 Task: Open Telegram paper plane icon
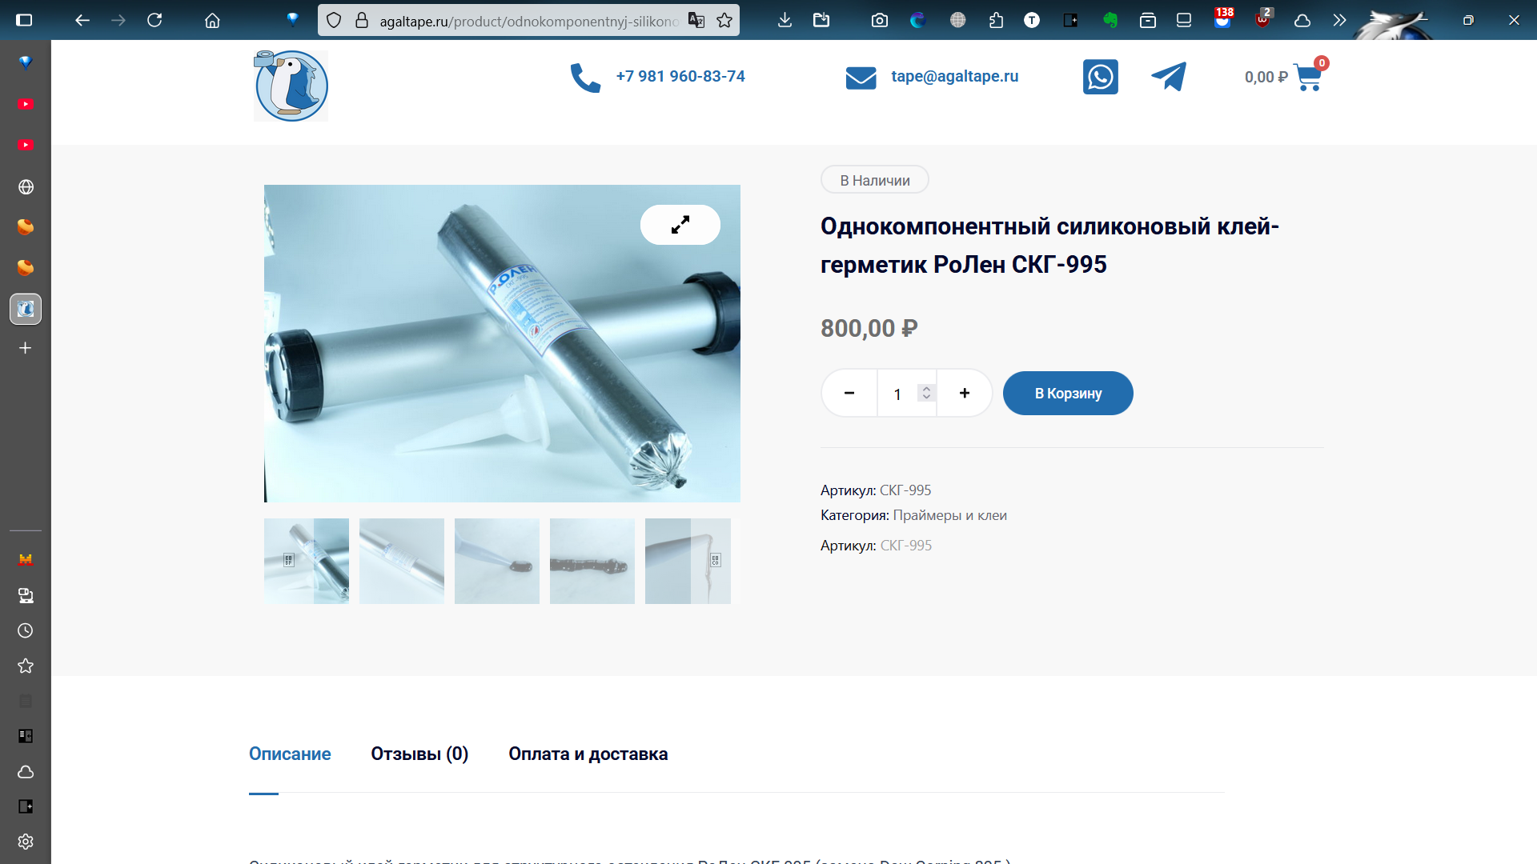1169,77
